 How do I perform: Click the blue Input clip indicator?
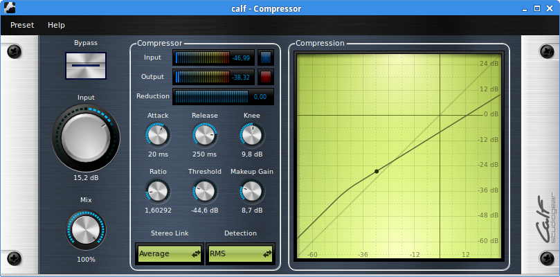[x=266, y=57]
